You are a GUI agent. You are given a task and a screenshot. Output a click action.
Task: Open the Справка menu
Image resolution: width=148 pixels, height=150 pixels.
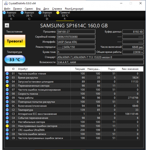pos(57,9)
